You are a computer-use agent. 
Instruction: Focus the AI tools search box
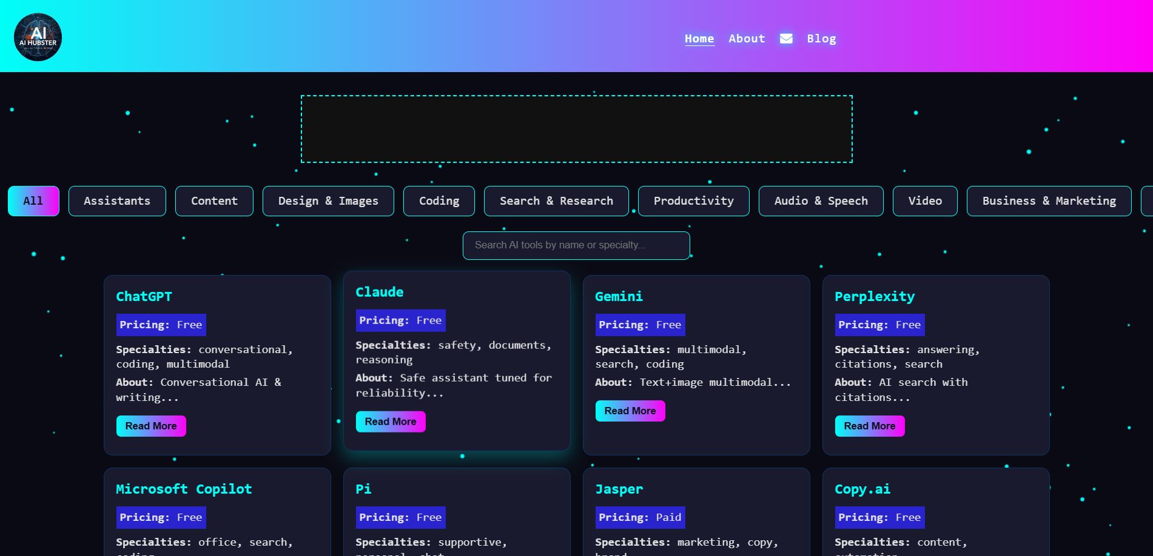tap(576, 245)
